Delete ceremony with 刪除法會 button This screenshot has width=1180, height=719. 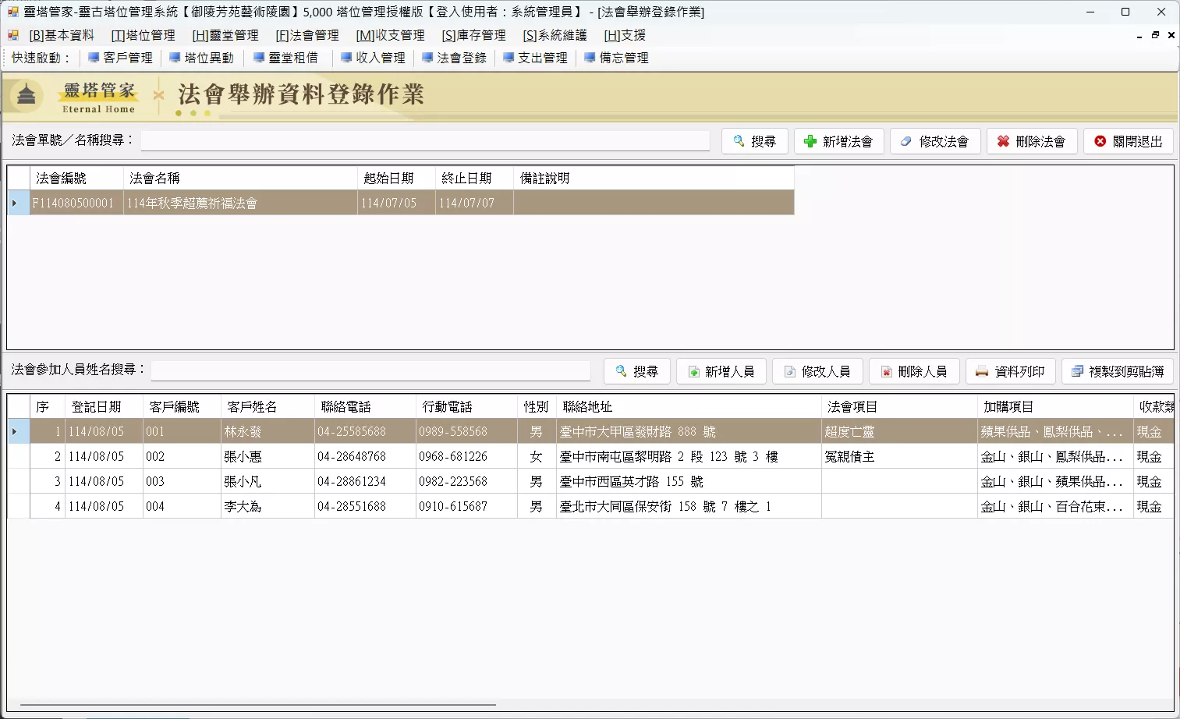(x=1032, y=141)
